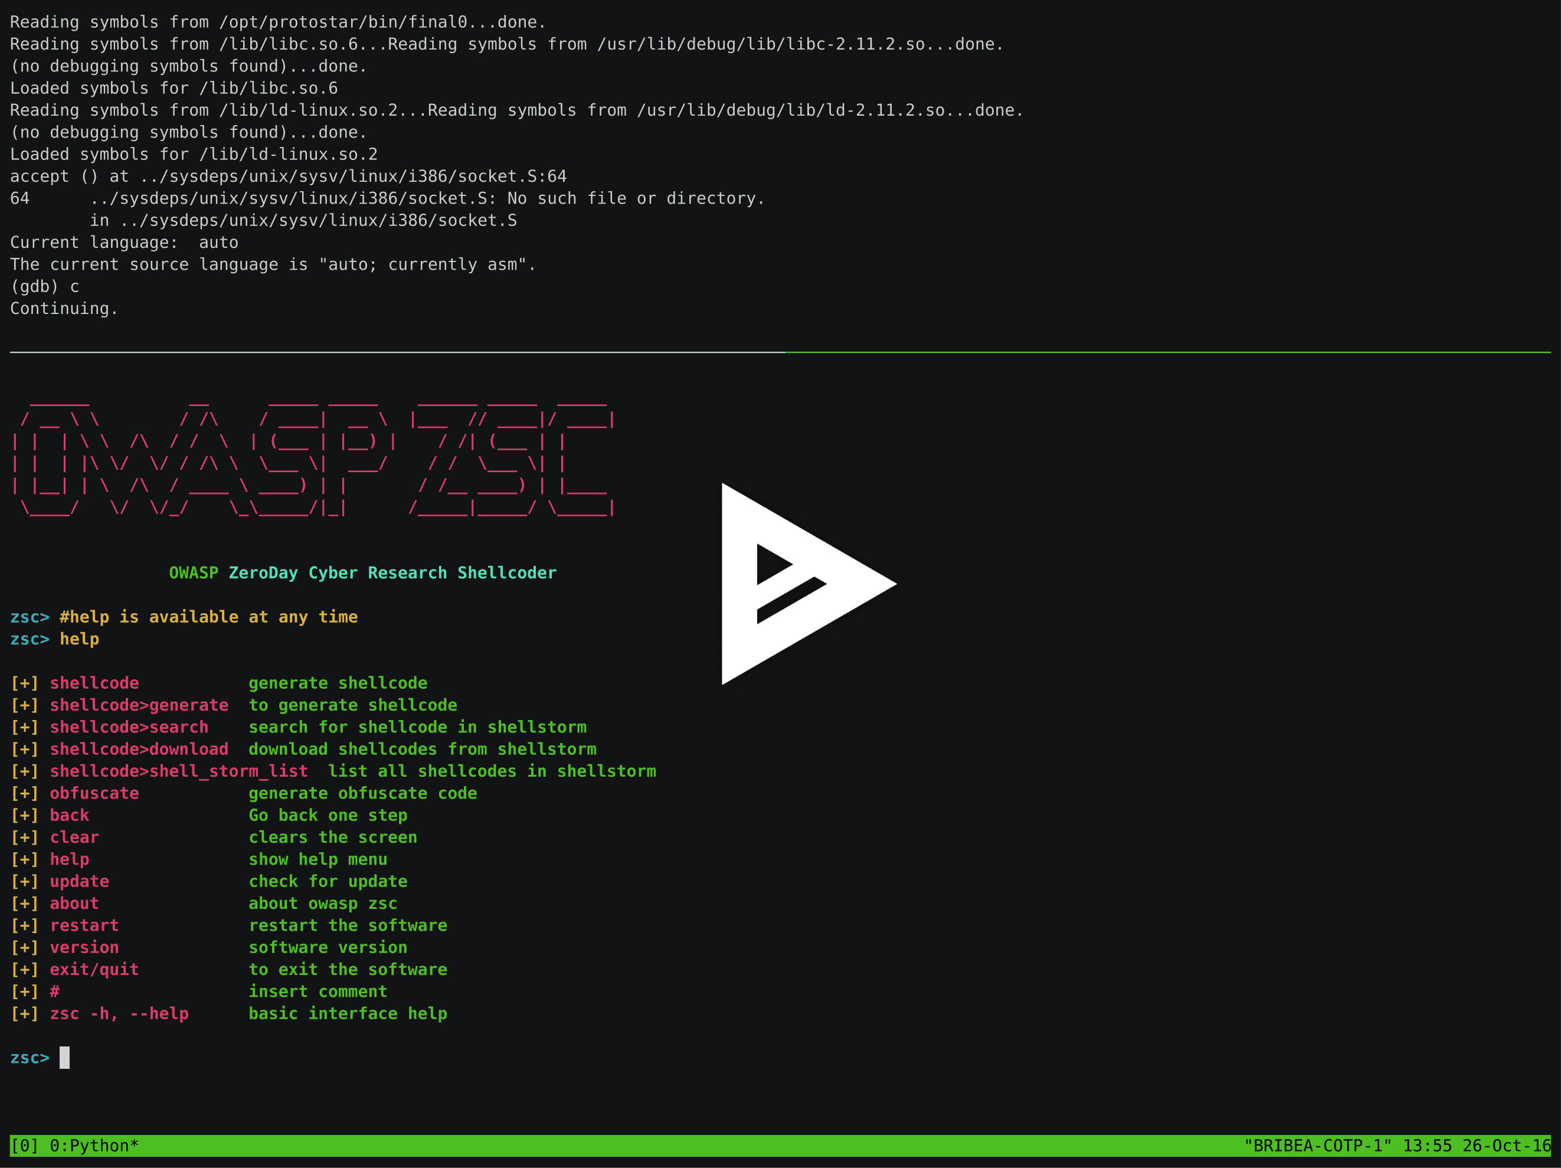Click 'Current language: auto' line

click(x=124, y=242)
